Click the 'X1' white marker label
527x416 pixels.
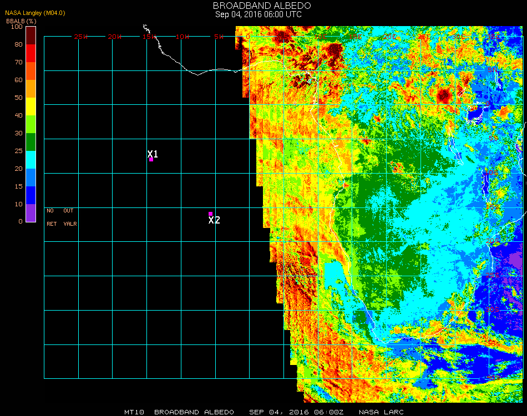[x=153, y=154]
